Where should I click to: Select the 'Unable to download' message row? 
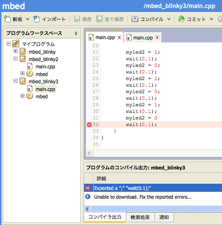(x=153, y=197)
